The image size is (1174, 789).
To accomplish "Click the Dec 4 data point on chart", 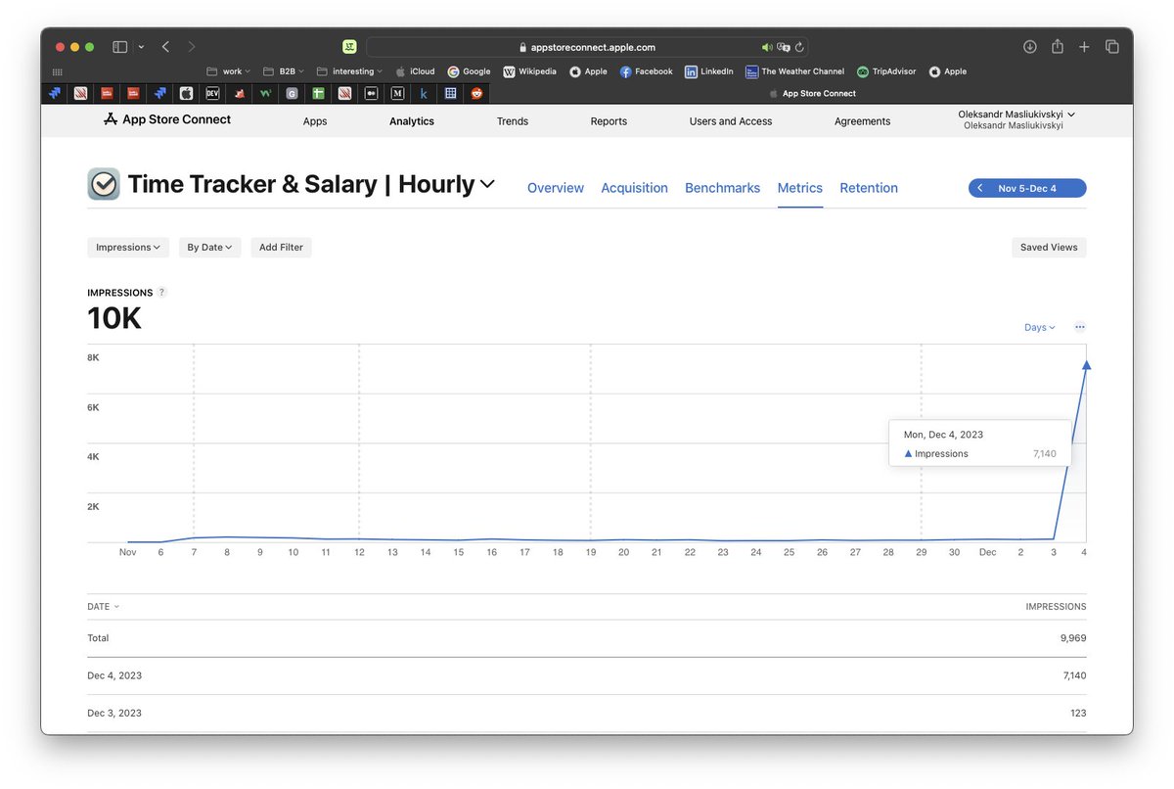I will pos(1086,365).
